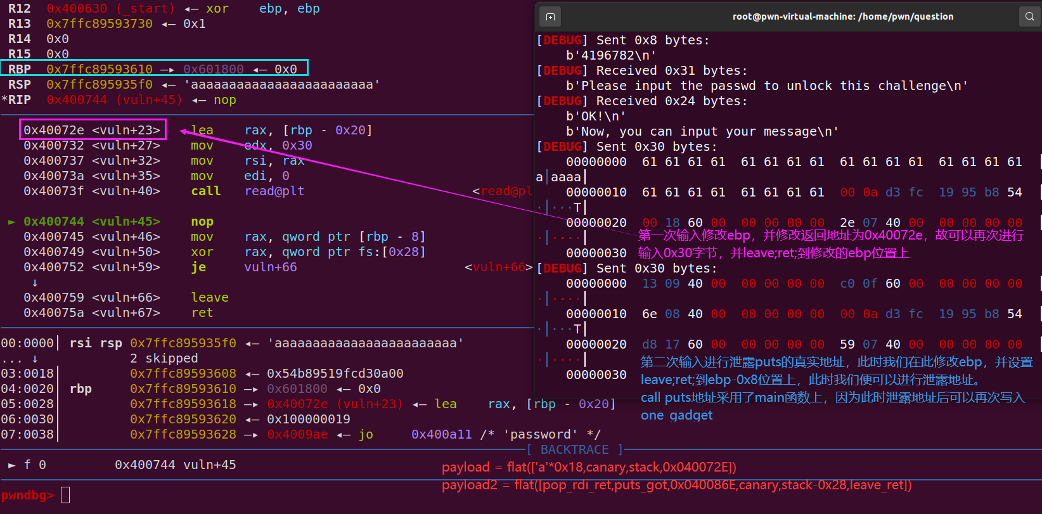Viewport: 1042px width, 514px height.
Task: Select stack address 0x7ffc89593618
Action: 183,404
